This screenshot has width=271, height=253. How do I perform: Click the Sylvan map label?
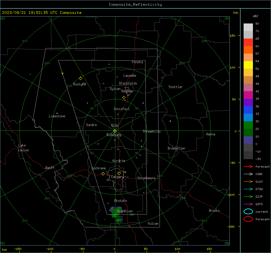coord(115,89)
